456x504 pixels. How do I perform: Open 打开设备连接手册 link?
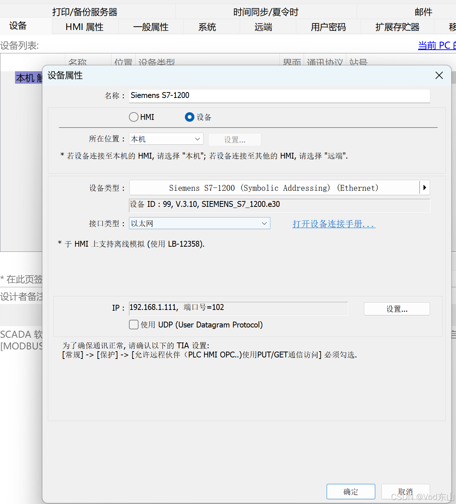point(334,224)
